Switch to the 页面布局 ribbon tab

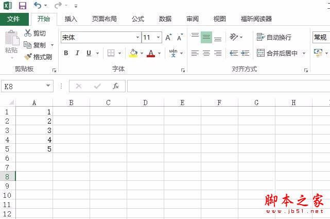pyautogui.click(x=105, y=19)
